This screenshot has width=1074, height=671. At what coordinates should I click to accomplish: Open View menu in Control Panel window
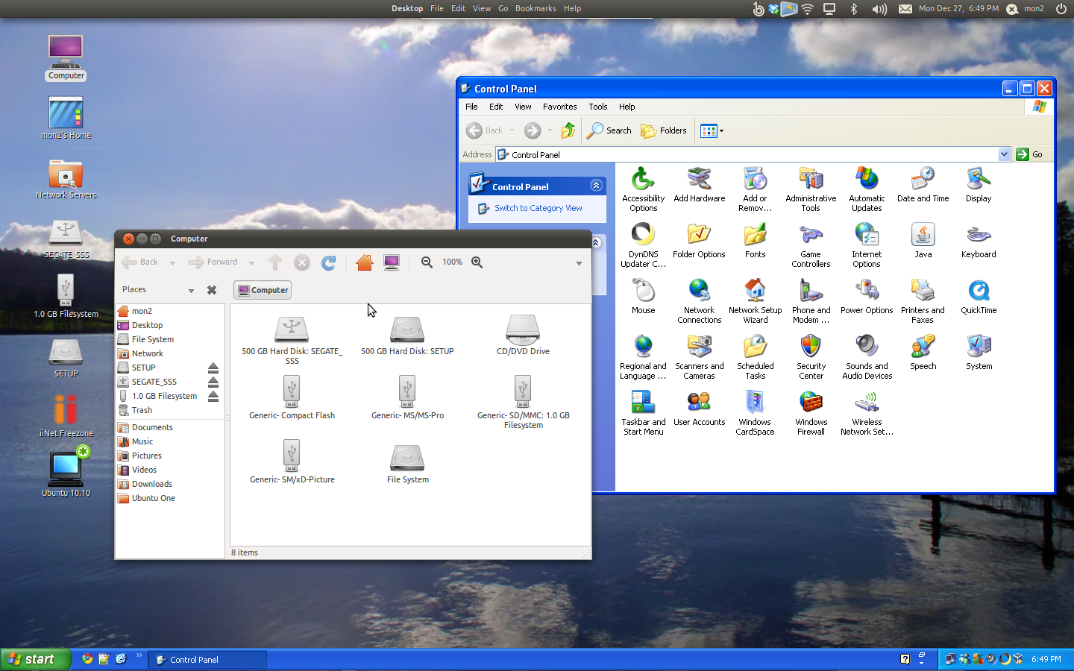click(523, 107)
